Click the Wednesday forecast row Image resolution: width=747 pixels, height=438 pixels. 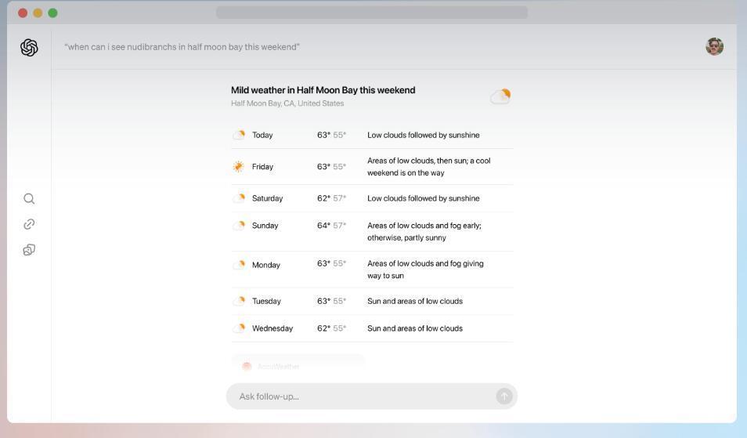tap(372, 328)
